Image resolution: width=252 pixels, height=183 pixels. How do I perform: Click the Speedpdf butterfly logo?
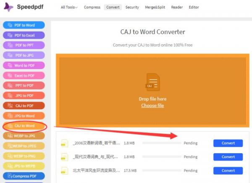8,7
